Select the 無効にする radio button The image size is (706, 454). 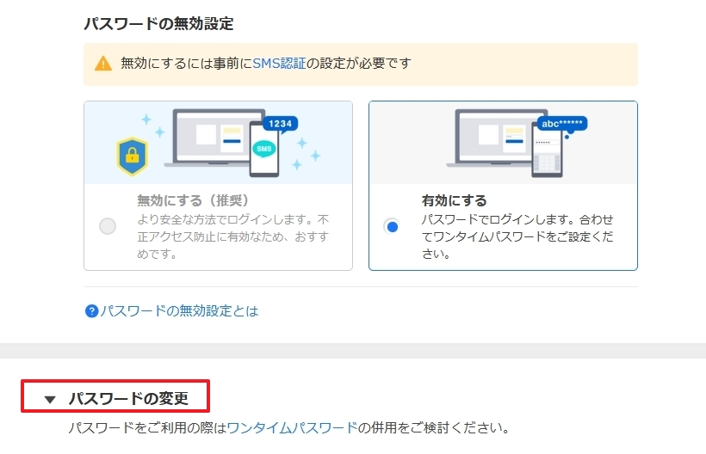pos(108,227)
